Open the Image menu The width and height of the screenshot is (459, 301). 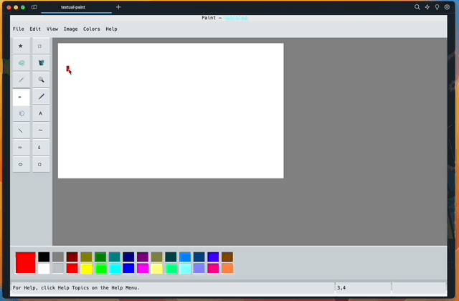(70, 29)
